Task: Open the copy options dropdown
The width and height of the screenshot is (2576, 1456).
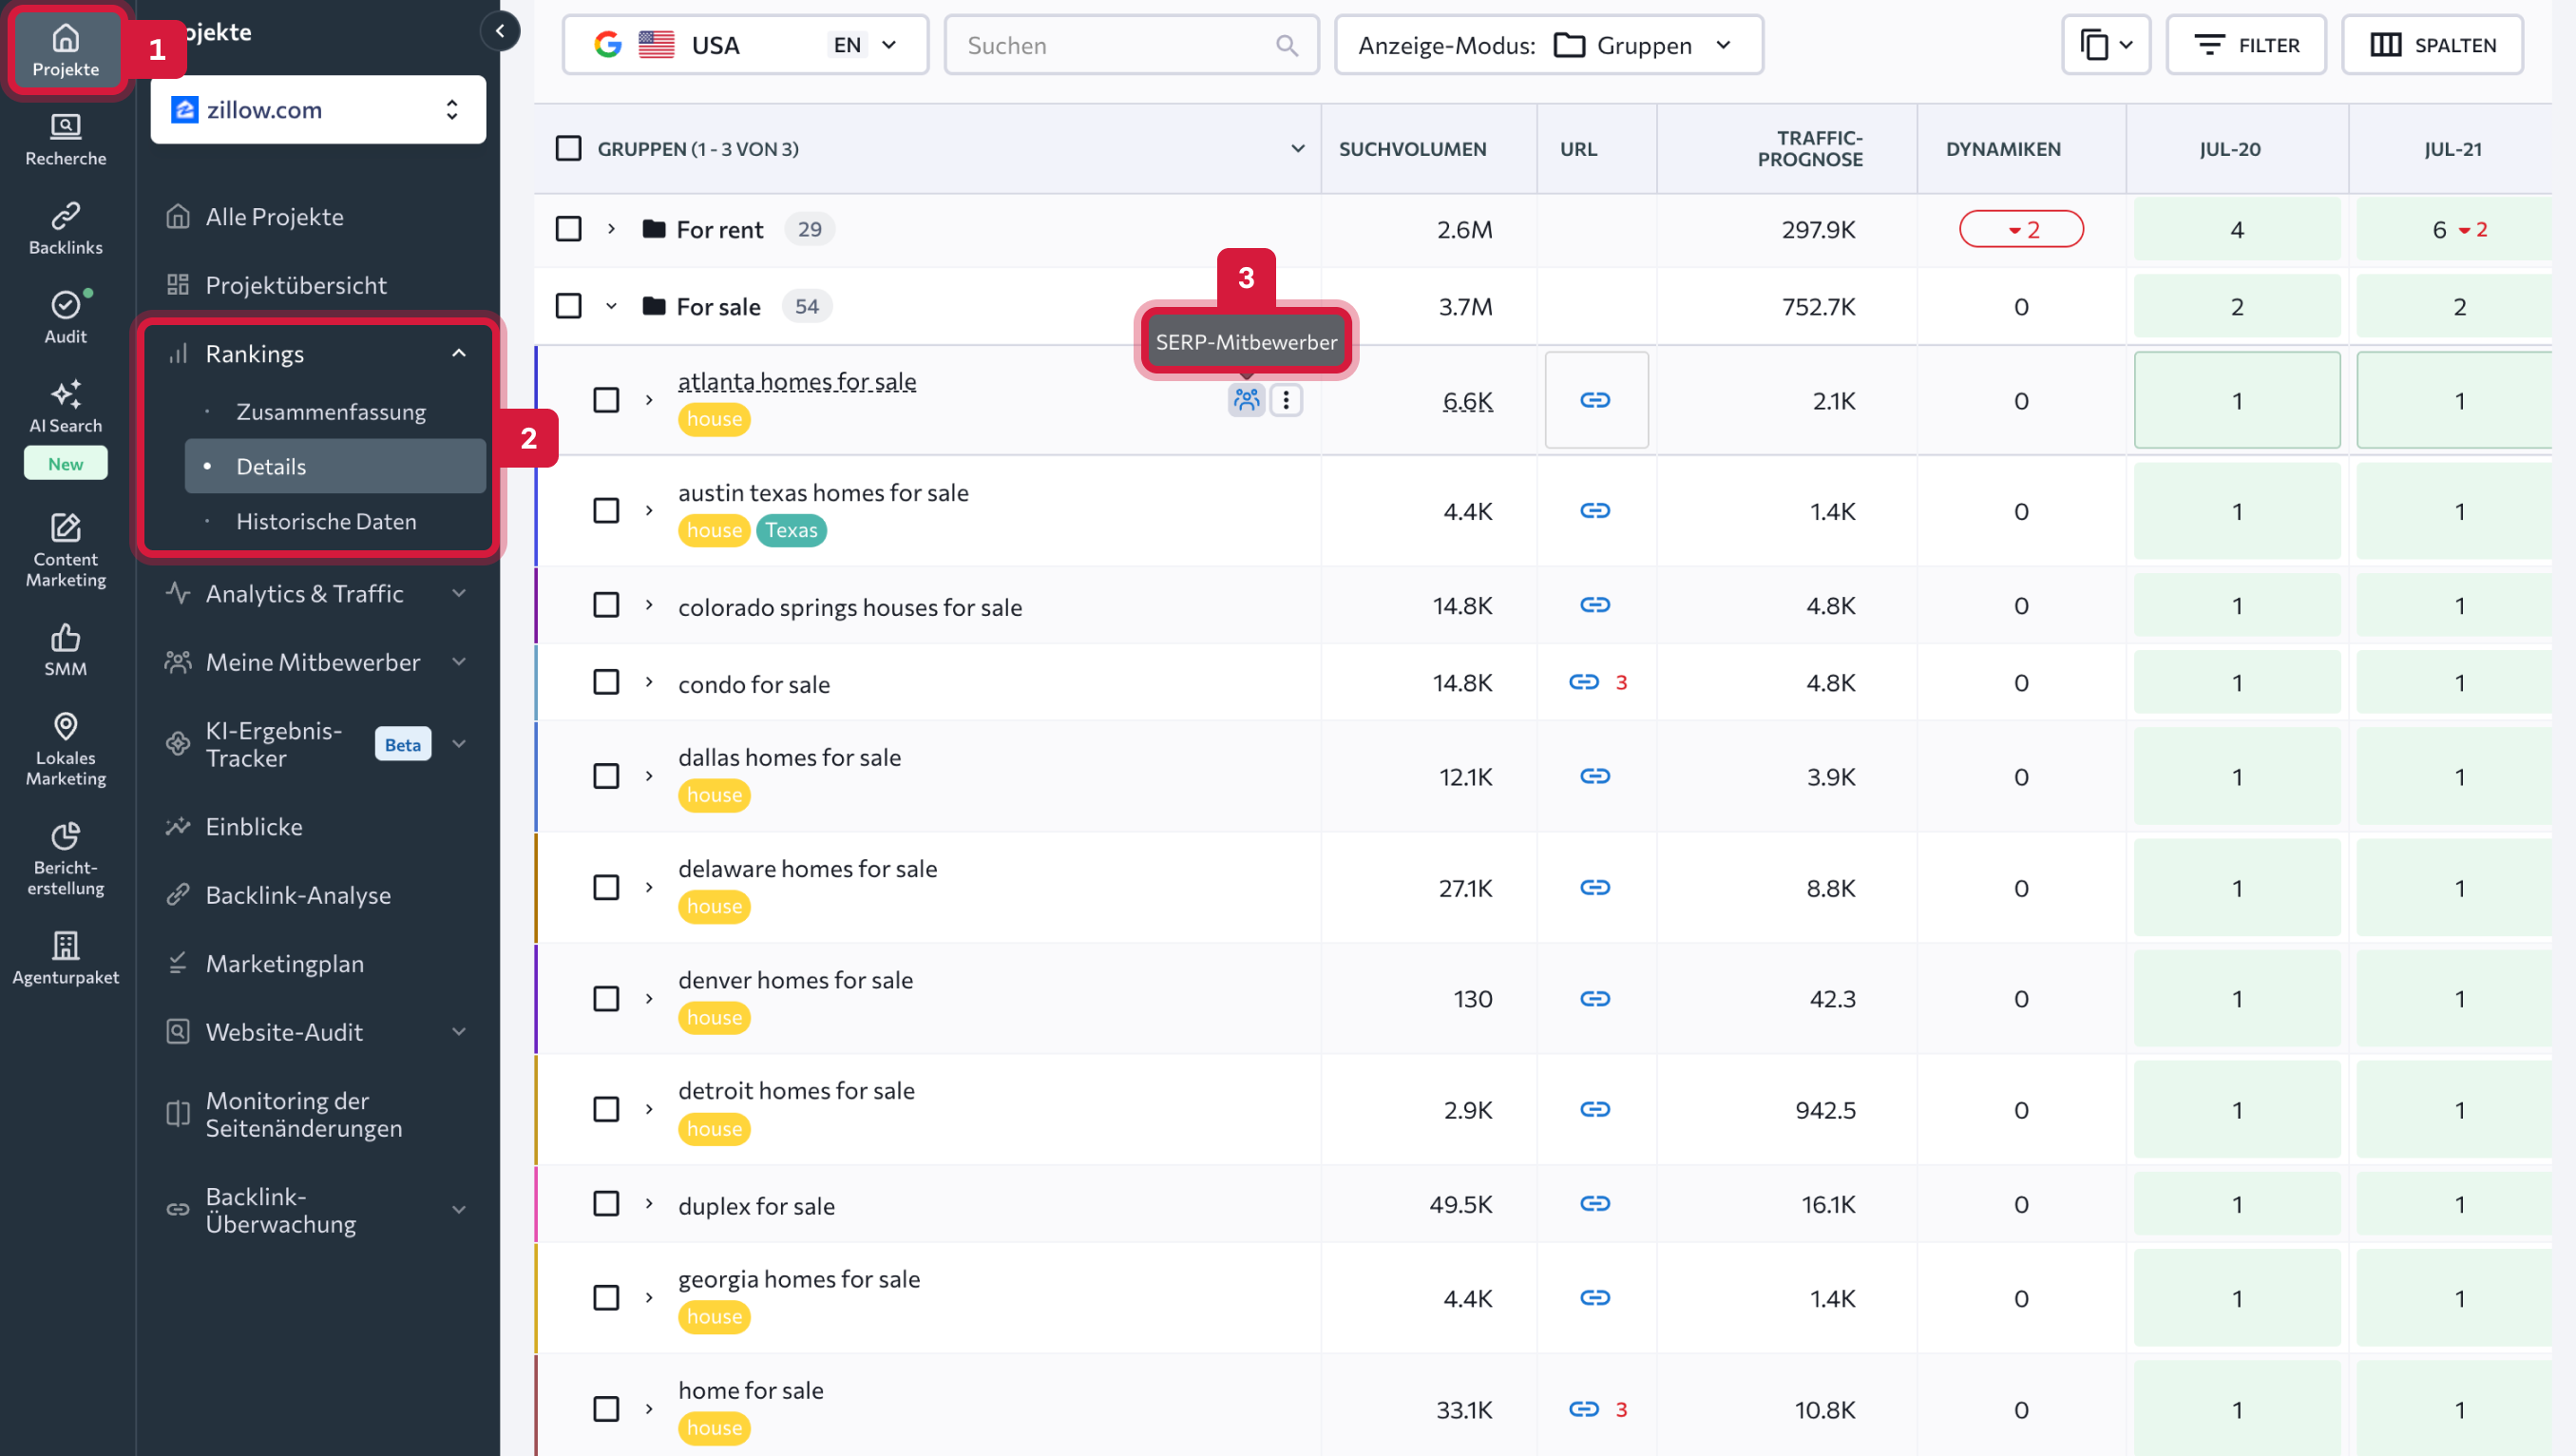Action: tap(2106, 45)
